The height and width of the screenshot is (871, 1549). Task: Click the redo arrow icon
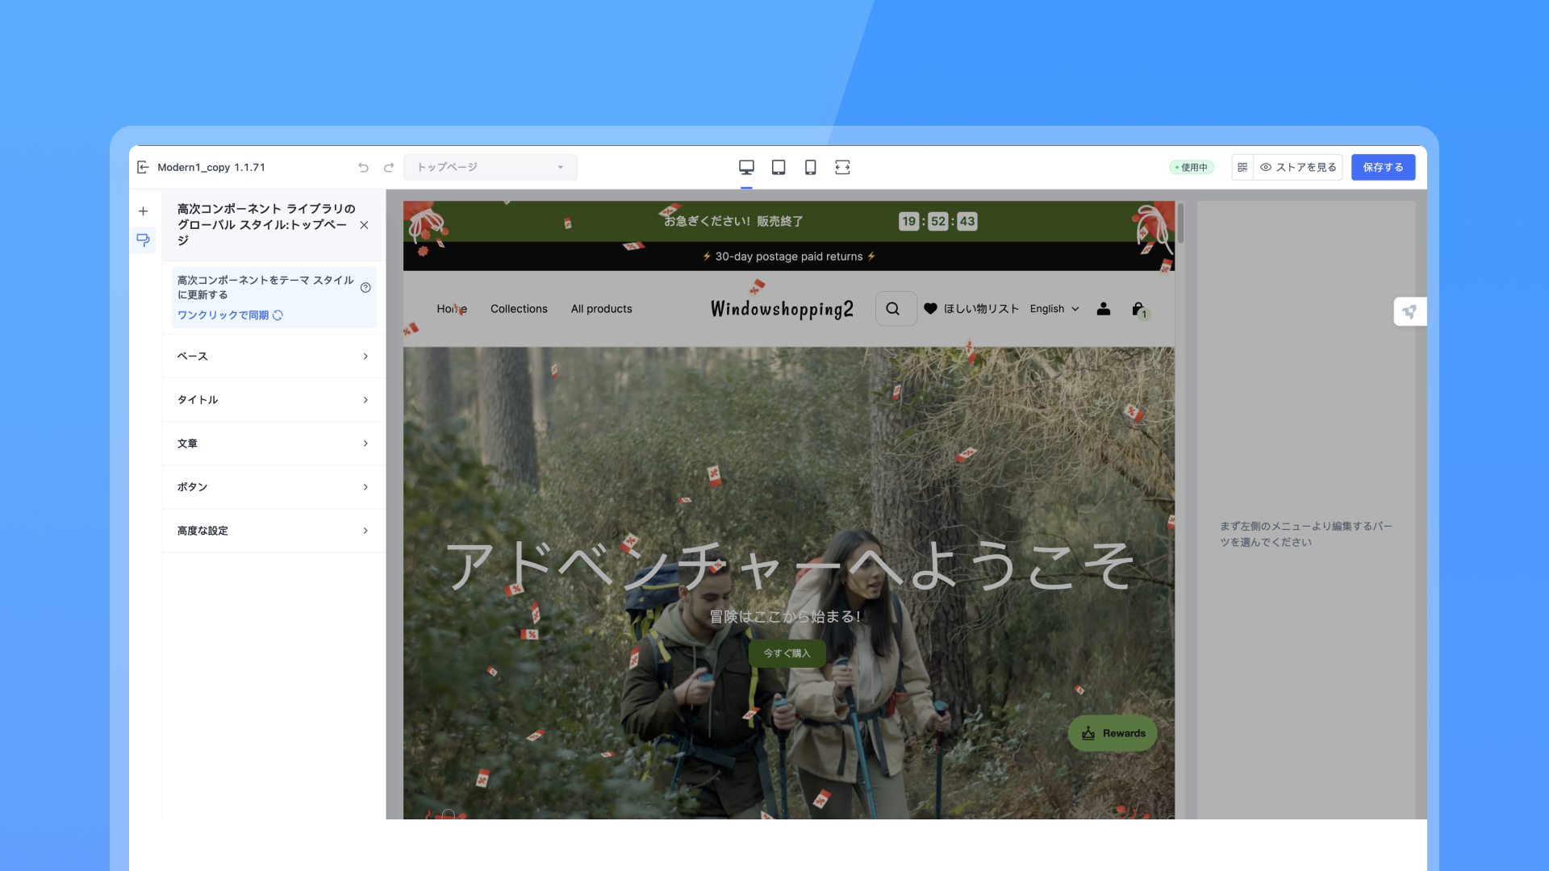tap(388, 167)
